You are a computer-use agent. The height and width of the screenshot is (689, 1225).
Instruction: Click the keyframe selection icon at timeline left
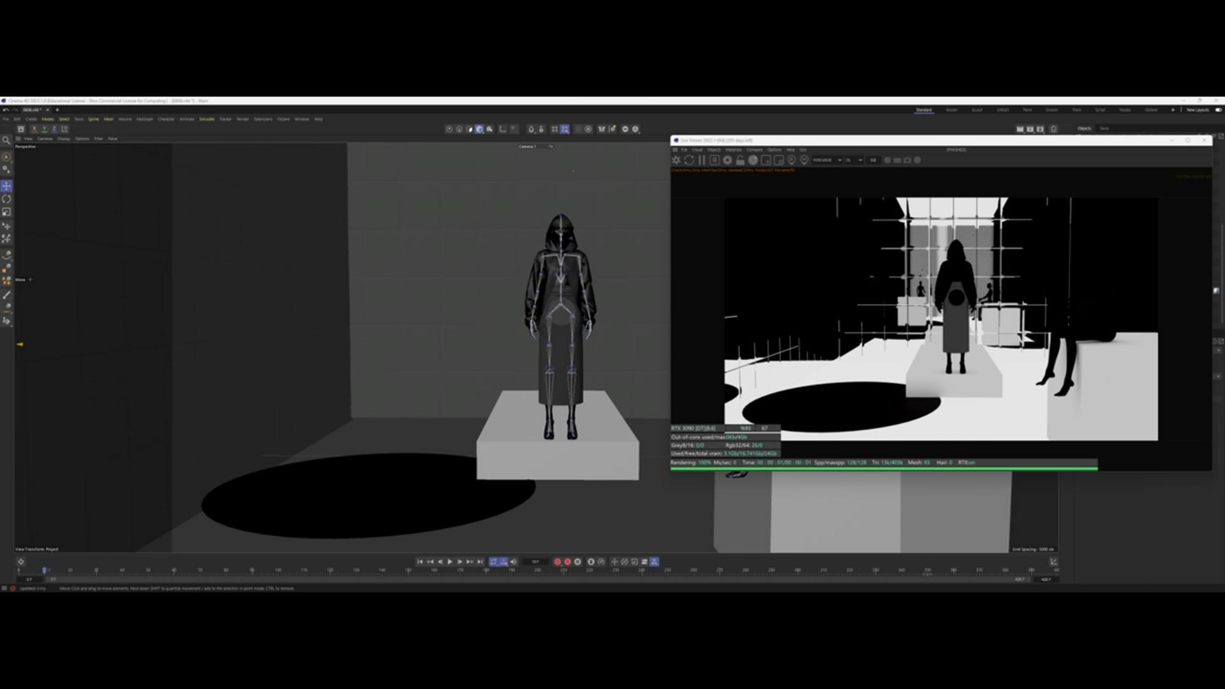tap(20, 562)
